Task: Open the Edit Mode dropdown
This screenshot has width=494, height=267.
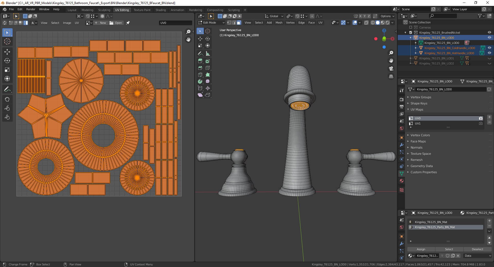Action: click(211, 23)
